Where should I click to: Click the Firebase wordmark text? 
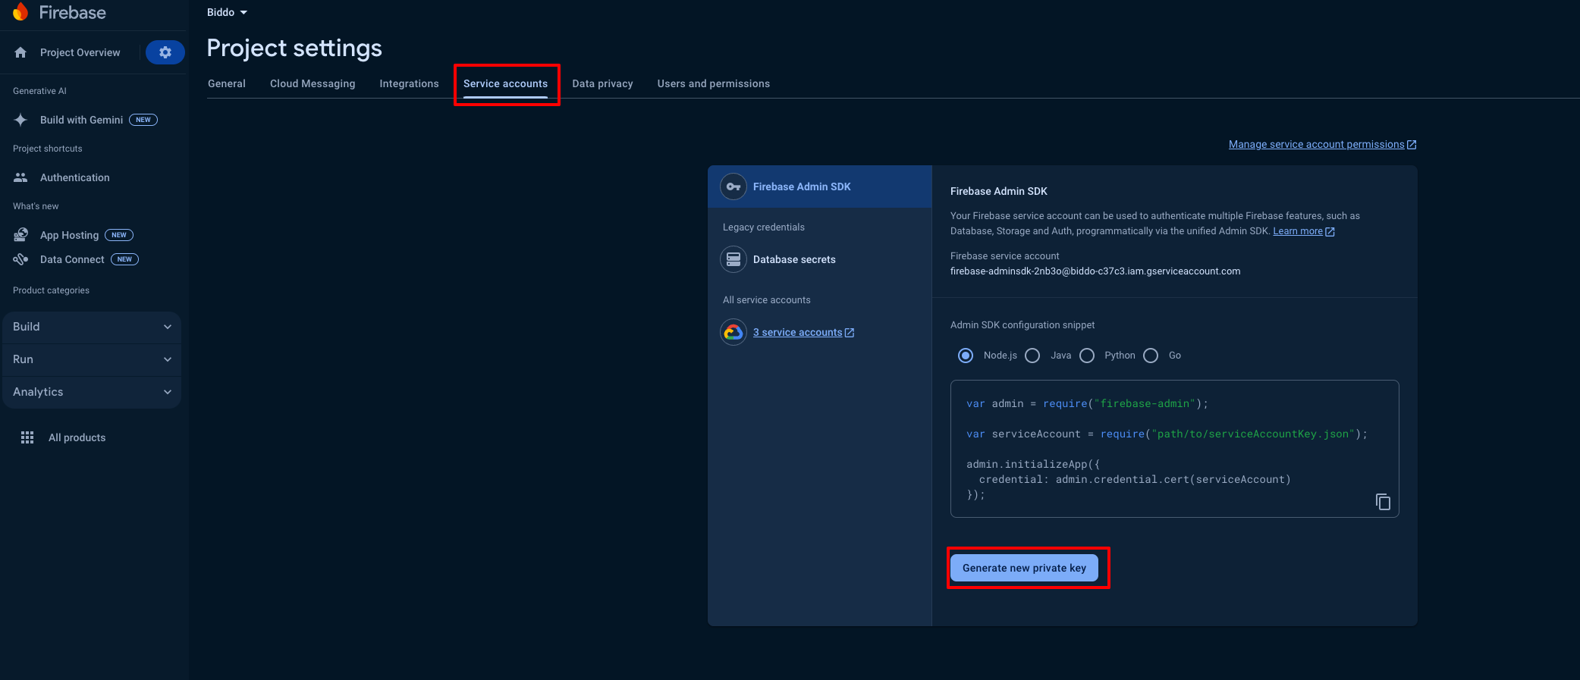(x=73, y=12)
